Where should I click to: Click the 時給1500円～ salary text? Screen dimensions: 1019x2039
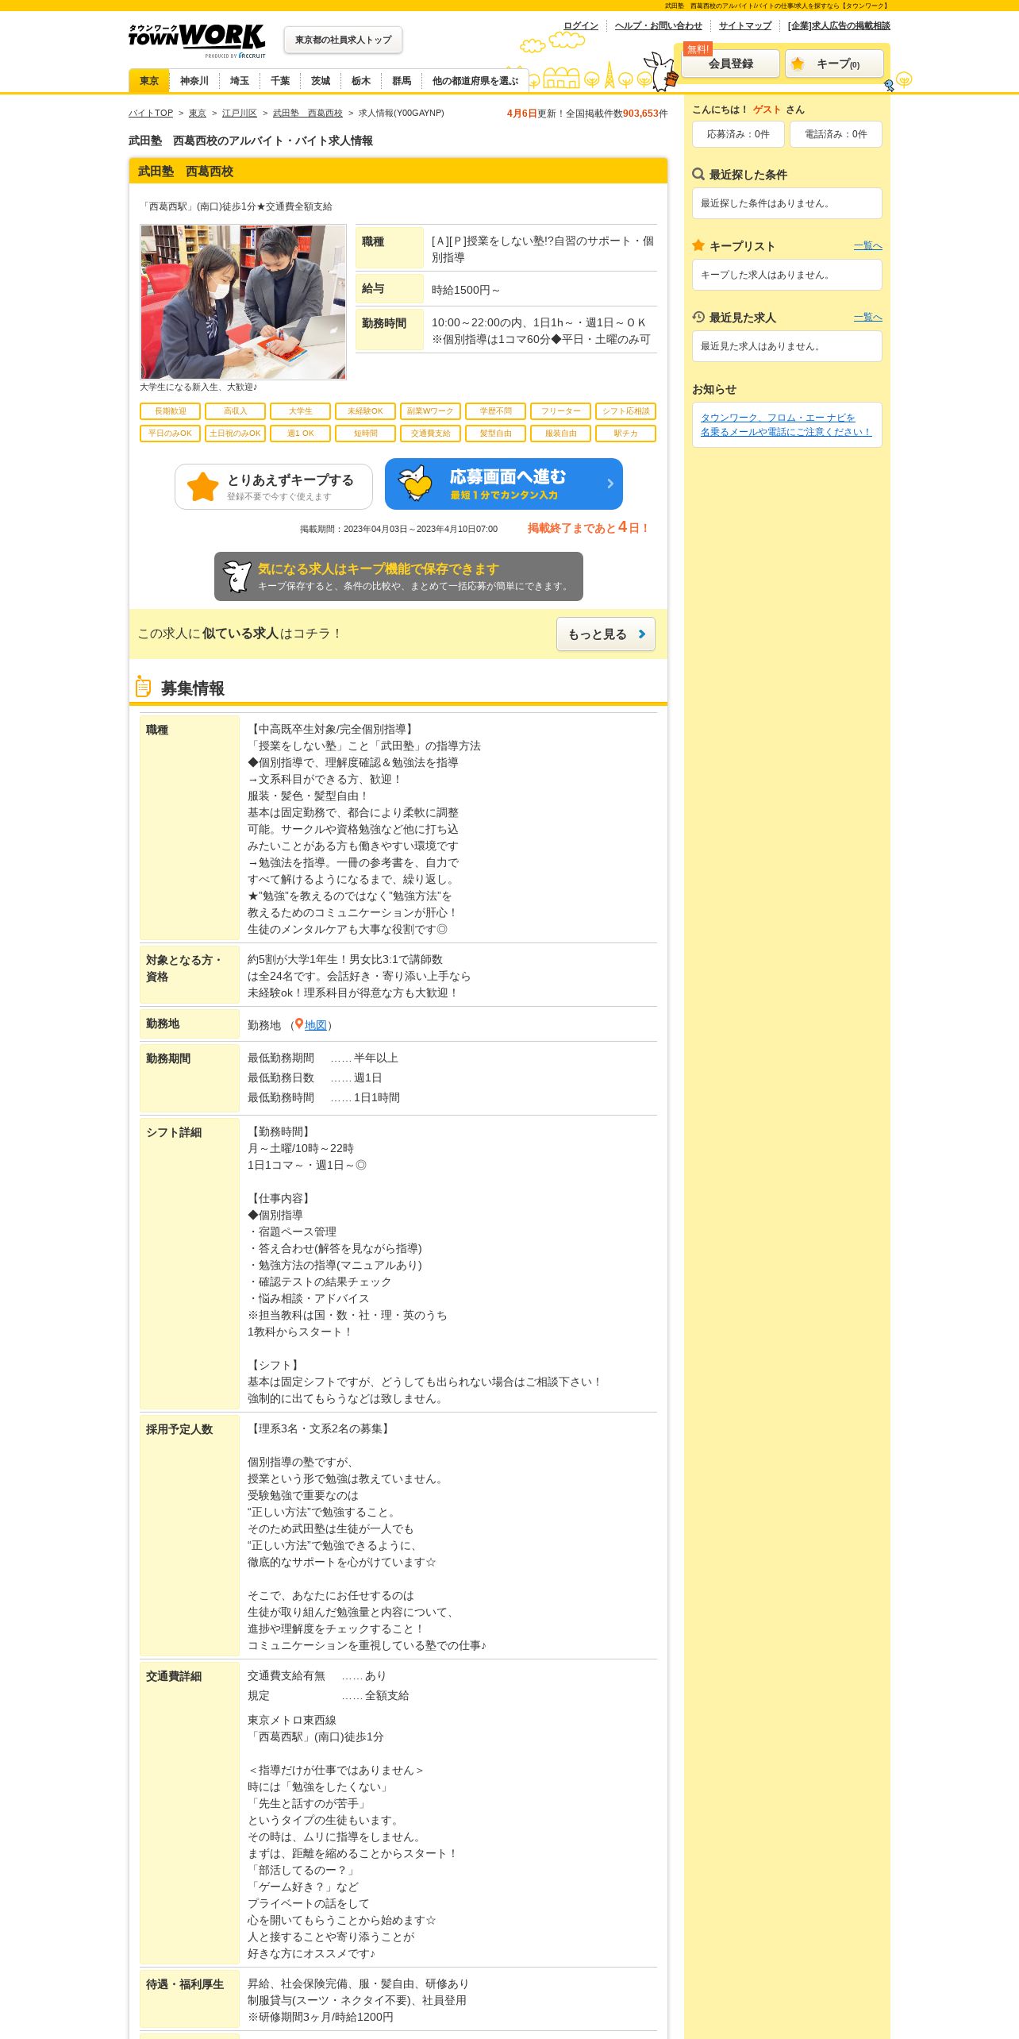[x=467, y=290]
